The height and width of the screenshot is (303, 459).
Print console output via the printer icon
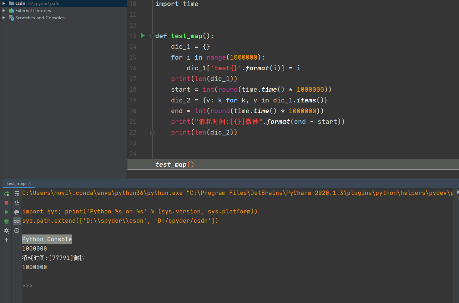pos(17,212)
